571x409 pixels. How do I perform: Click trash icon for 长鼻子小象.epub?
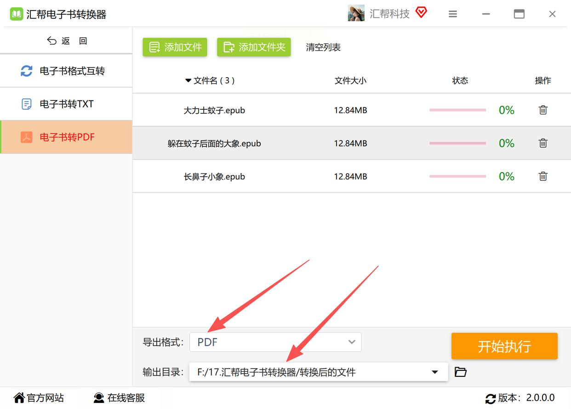point(543,176)
